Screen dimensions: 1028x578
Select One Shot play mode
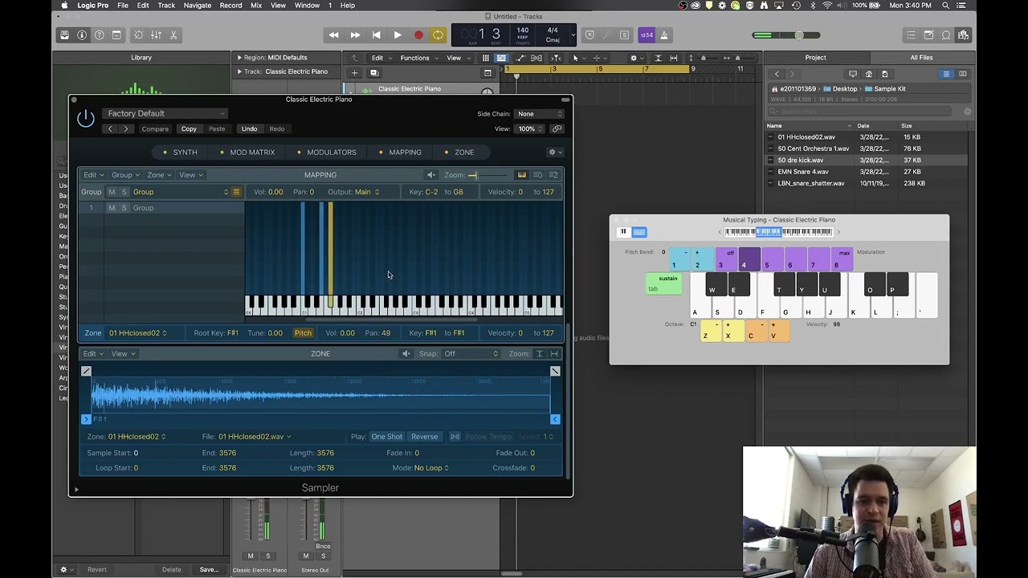[x=386, y=437]
